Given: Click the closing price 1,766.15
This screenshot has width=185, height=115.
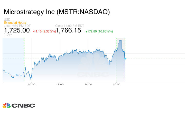Looking at the screenshot, I should click(68, 30).
